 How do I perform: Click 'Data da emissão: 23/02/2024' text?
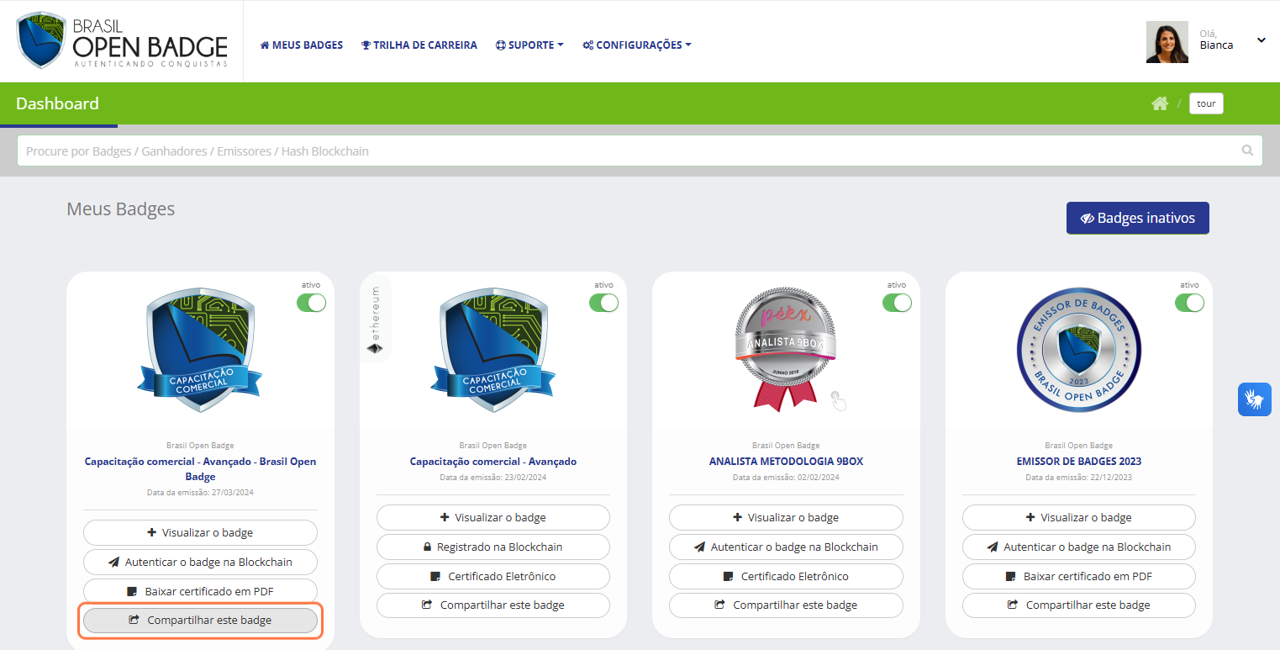(x=493, y=478)
